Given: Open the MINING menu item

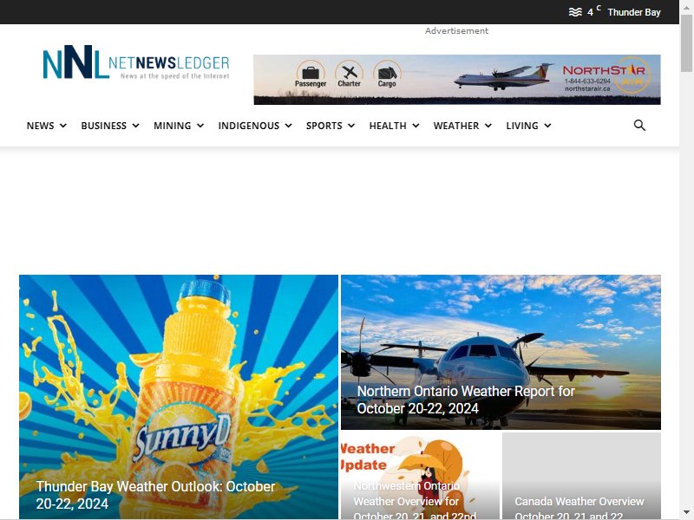Looking at the screenshot, I should coord(172,126).
